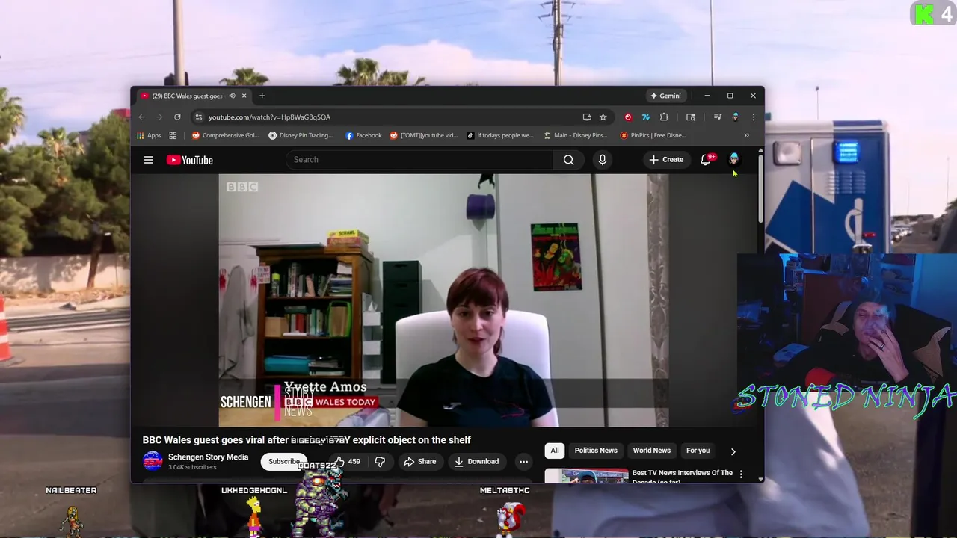Open the [TOMT][youtube vid... bookmark
957x538 pixels.
pos(423,135)
